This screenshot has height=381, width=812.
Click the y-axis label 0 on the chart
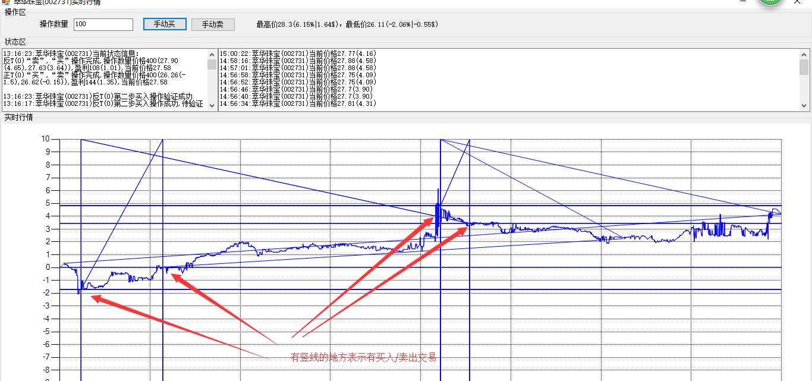[x=48, y=267]
